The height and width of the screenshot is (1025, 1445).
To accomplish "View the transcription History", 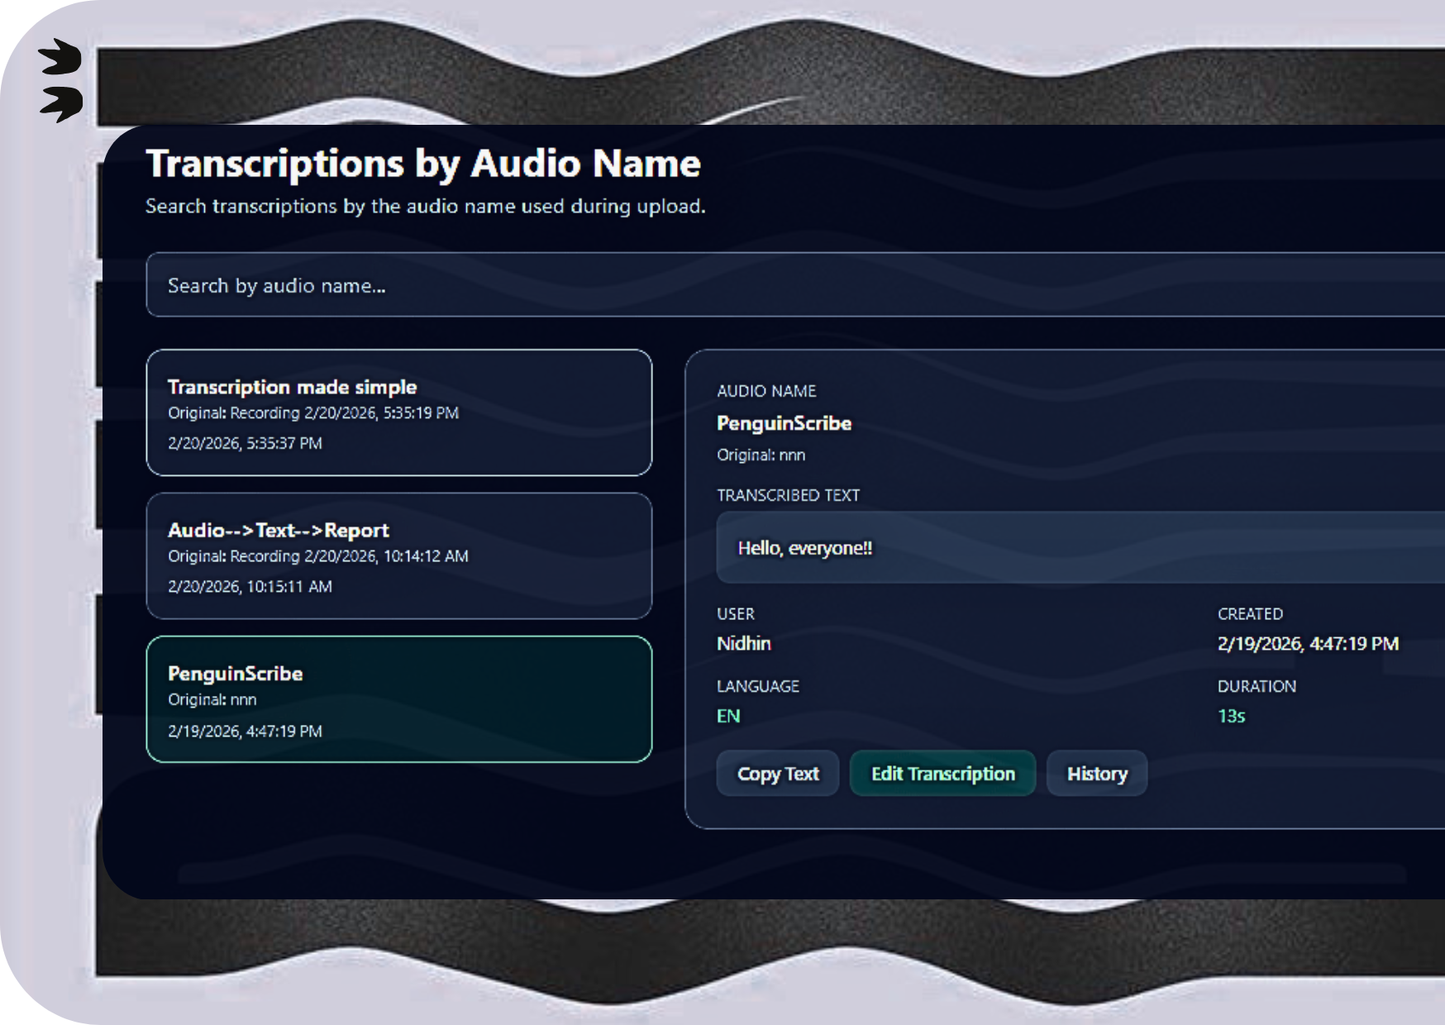I will point(1097,773).
